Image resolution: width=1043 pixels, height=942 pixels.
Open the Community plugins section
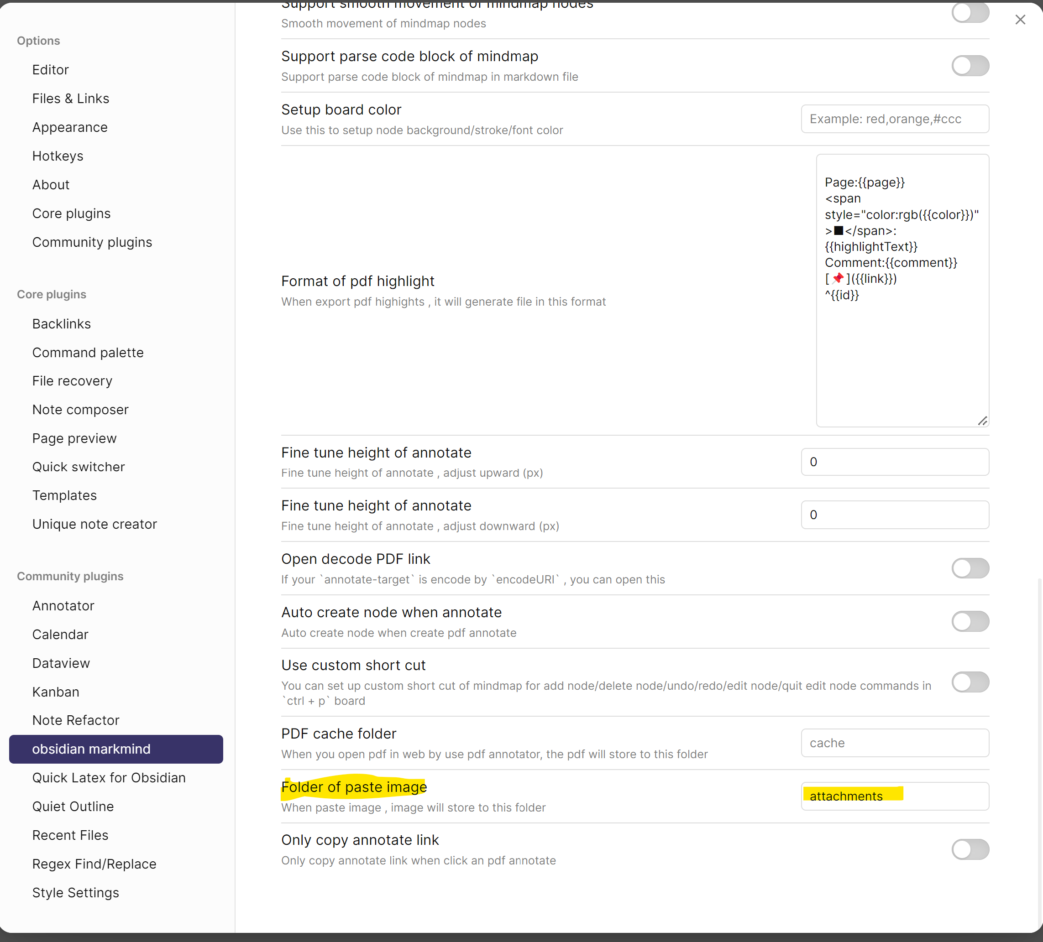92,242
